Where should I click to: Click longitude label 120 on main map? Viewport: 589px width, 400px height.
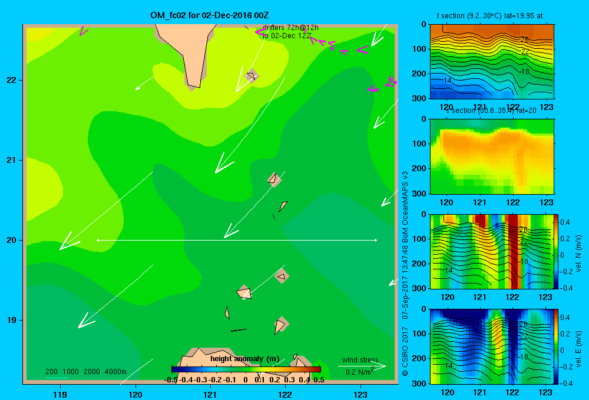[x=135, y=394]
